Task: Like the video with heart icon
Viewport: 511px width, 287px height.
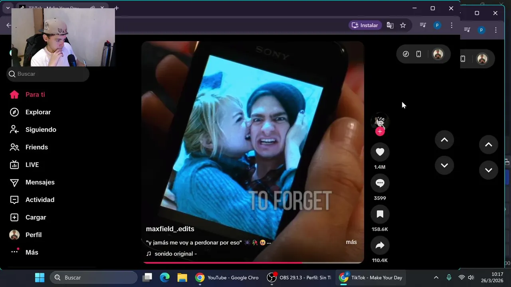Action: (380, 152)
